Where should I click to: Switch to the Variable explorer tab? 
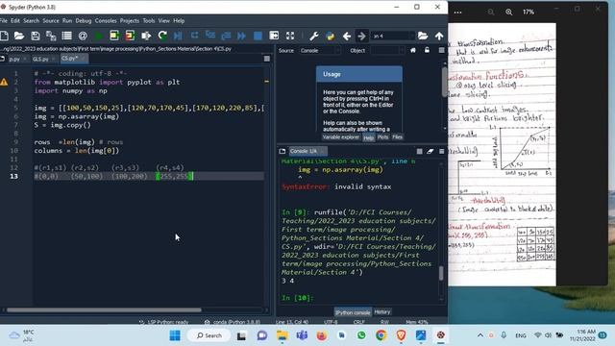coord(340,137)
